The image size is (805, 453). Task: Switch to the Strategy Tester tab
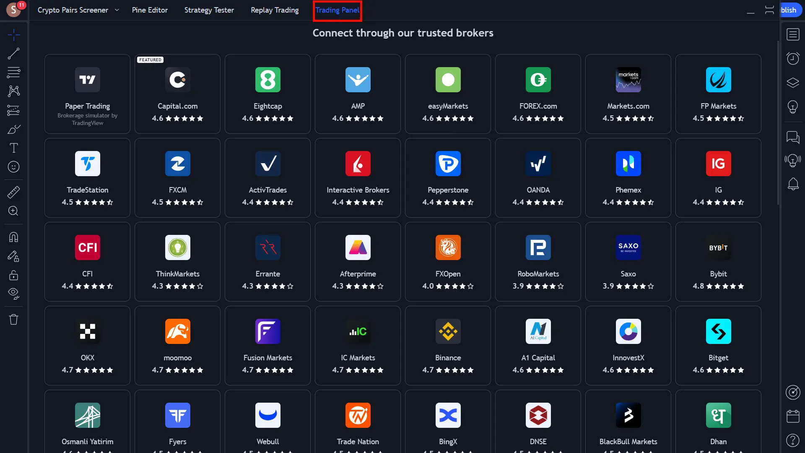click(x=209, y=10)
